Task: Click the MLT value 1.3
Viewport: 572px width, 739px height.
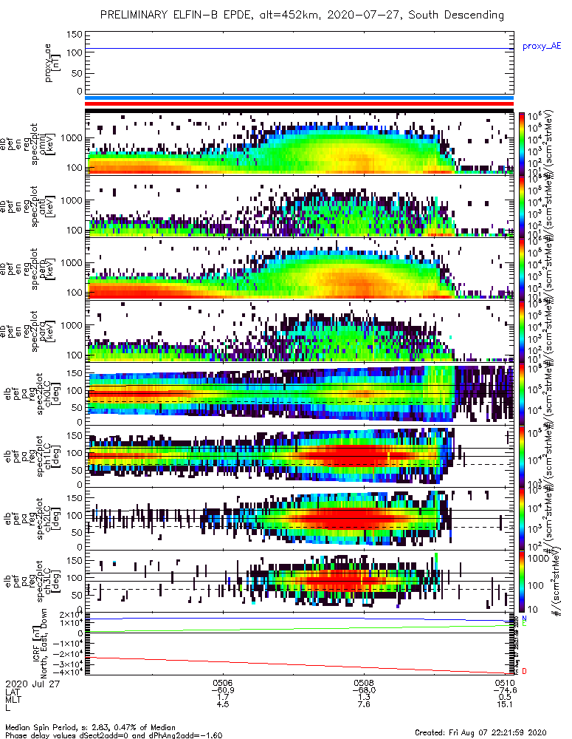Action: coord(364,697)
